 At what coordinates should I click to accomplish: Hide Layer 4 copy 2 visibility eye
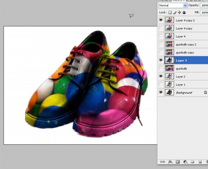(x=161, y=20)
